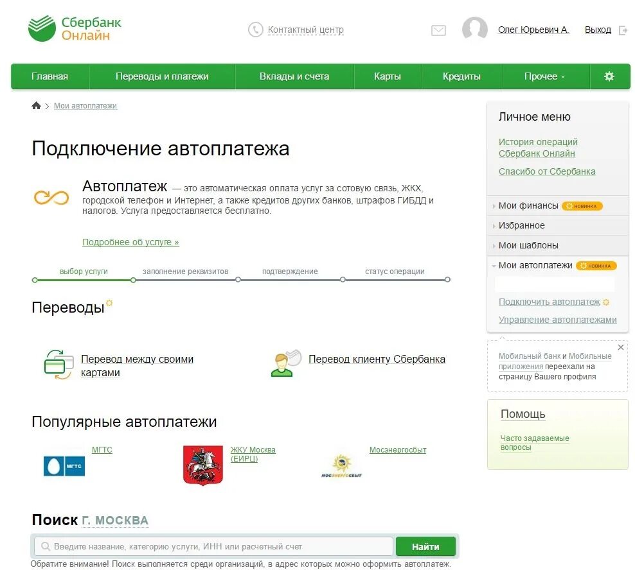This screenshot has width=635, height=570.
Task: Click the НОВИНКА badge beside Мои финансы
Action: click(x=582, y=206)
